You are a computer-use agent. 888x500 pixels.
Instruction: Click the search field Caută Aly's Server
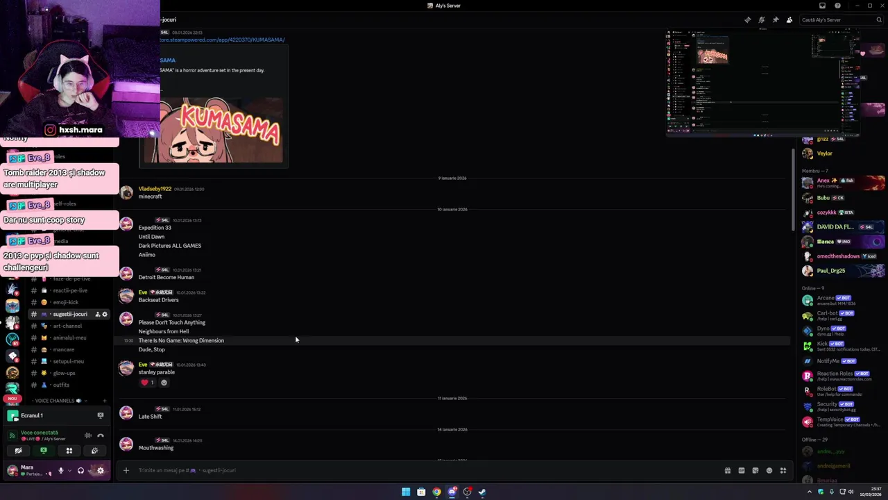point(841,19)
